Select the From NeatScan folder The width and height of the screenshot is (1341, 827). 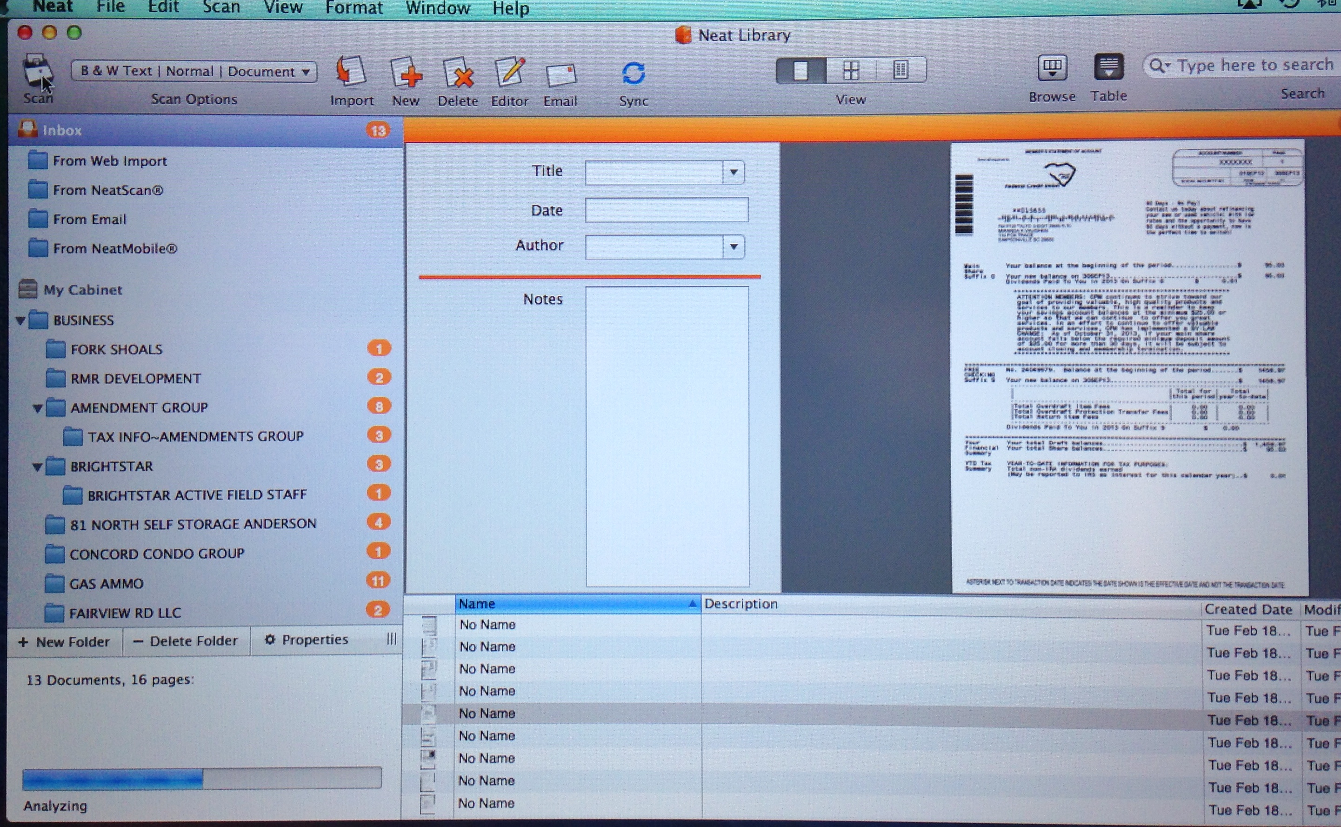click(x=96, y=190)
